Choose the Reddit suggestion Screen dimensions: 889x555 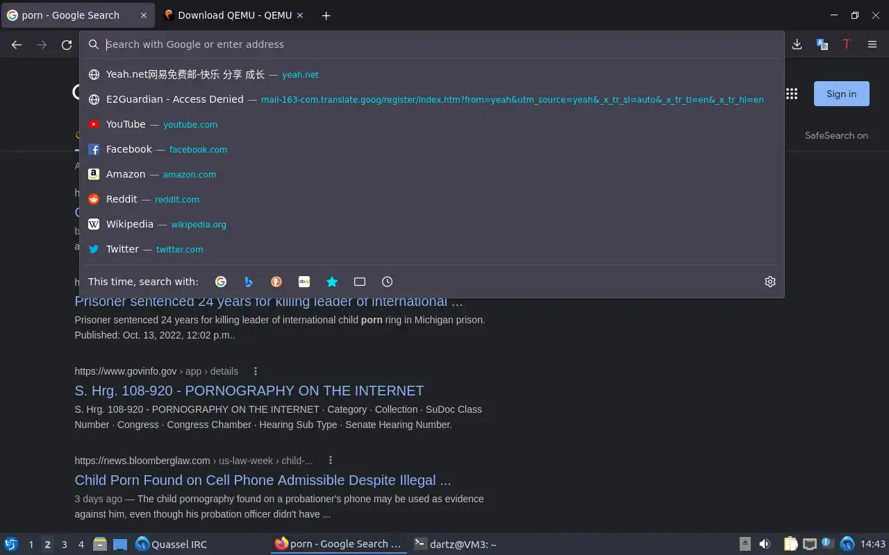coord(432,200)
